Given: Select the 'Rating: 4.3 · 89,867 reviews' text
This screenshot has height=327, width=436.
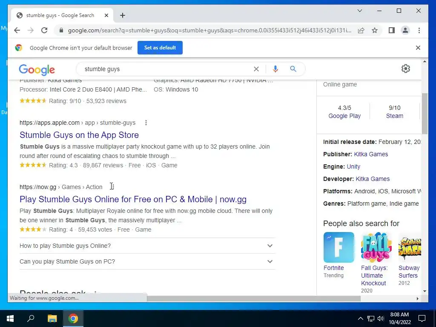Looking at the screenshot, I should [x=86, y=165].
